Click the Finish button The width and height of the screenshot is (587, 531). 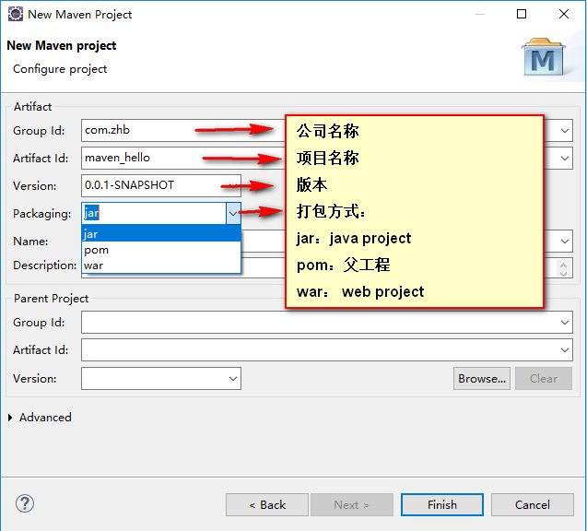point(441,504)
